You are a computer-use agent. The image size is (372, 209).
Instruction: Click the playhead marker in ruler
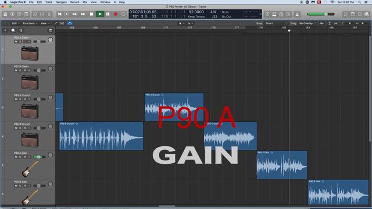click(289, 31)
